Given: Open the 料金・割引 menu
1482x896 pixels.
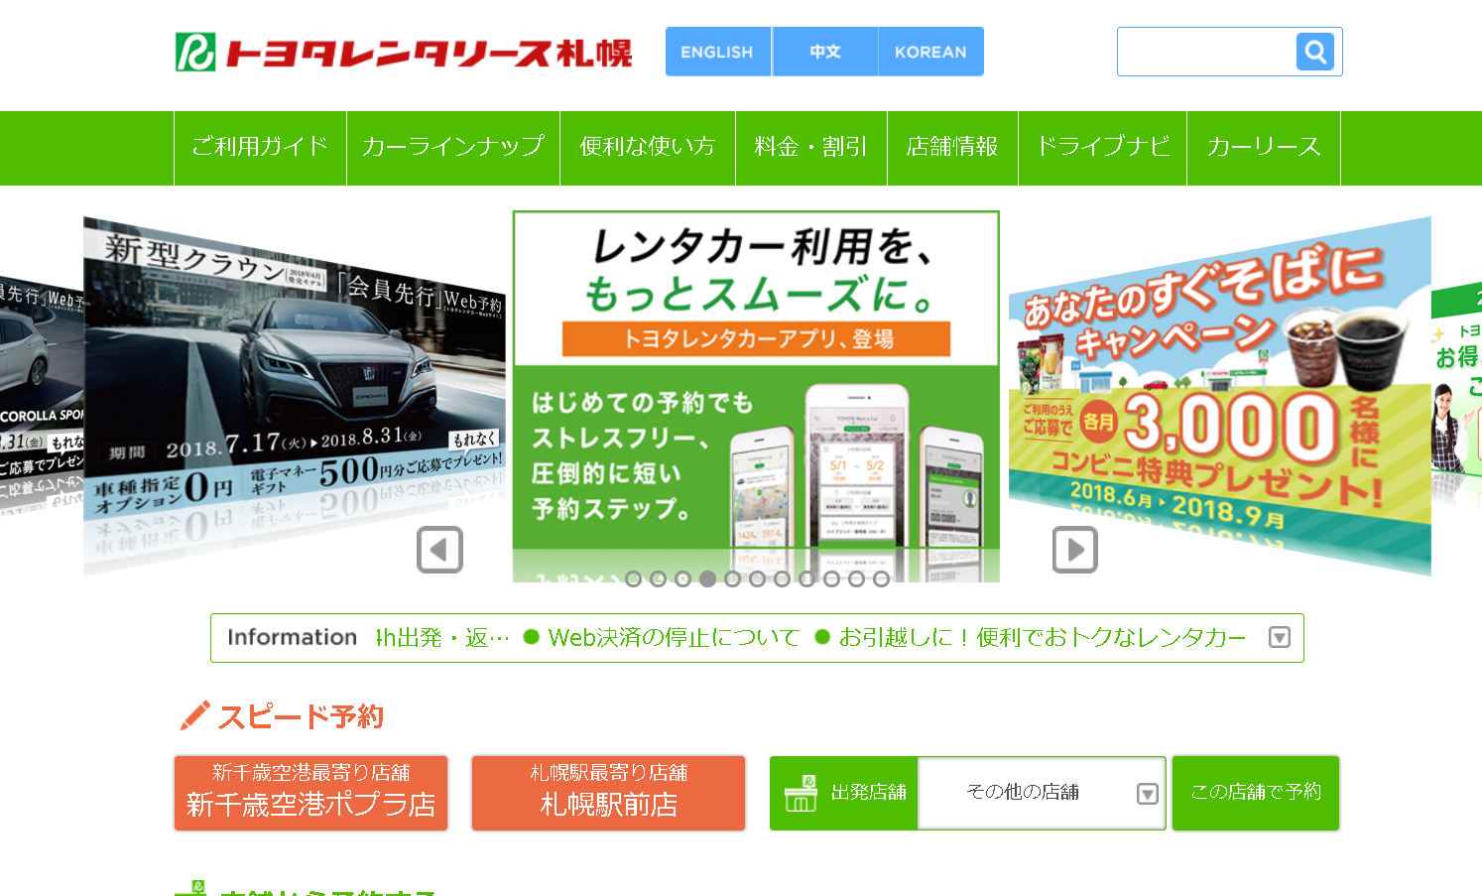Looking at the screenshot, I should pyautogui.click(x=811, y=148).
